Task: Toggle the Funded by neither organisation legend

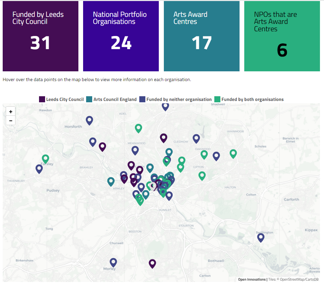Action: [175, 99]
